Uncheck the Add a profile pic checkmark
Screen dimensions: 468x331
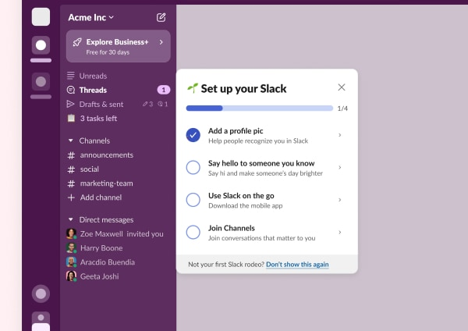(193, 135)
